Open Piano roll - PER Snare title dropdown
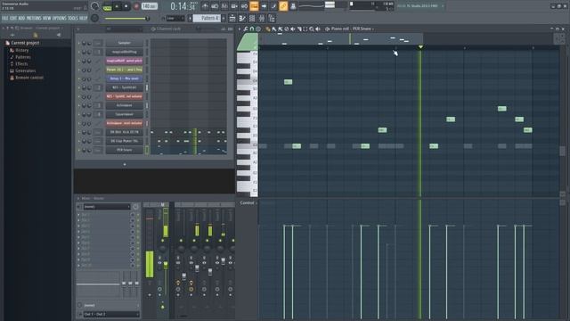570x321 pixels. click(352, 29)
